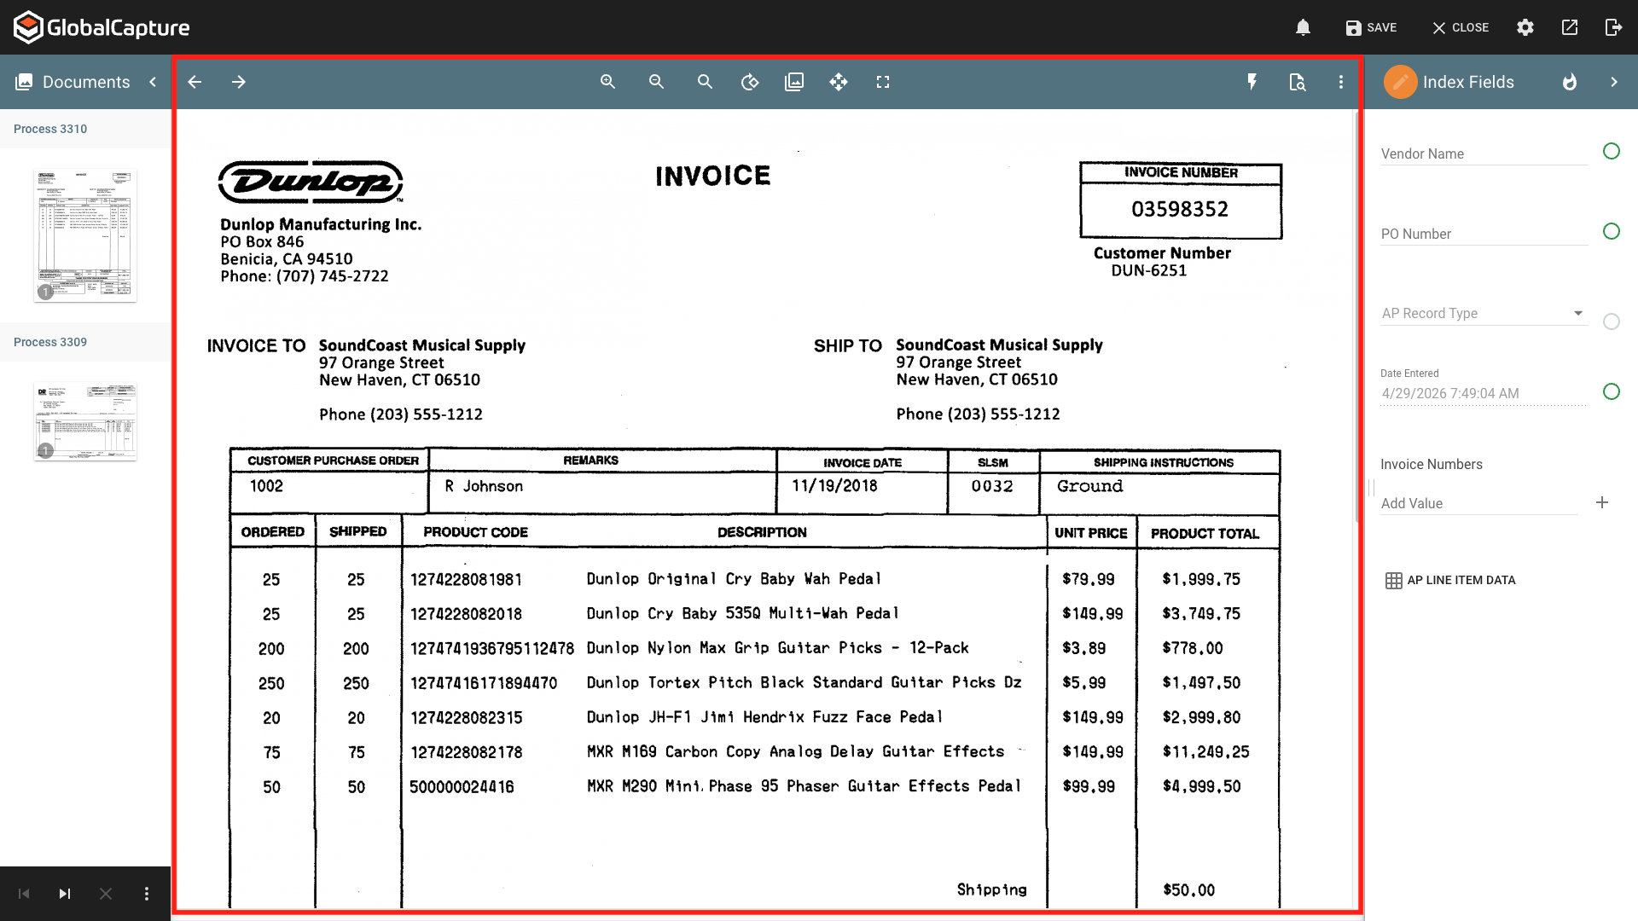1638x921 pixels.
Task: Click vendor name Dunlop Manufacturing Inc.
Action: tap(321, 224)
